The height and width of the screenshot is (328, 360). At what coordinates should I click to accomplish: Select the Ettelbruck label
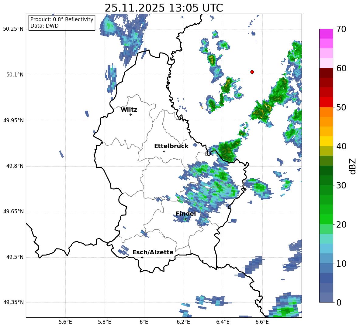coord(171,146)
